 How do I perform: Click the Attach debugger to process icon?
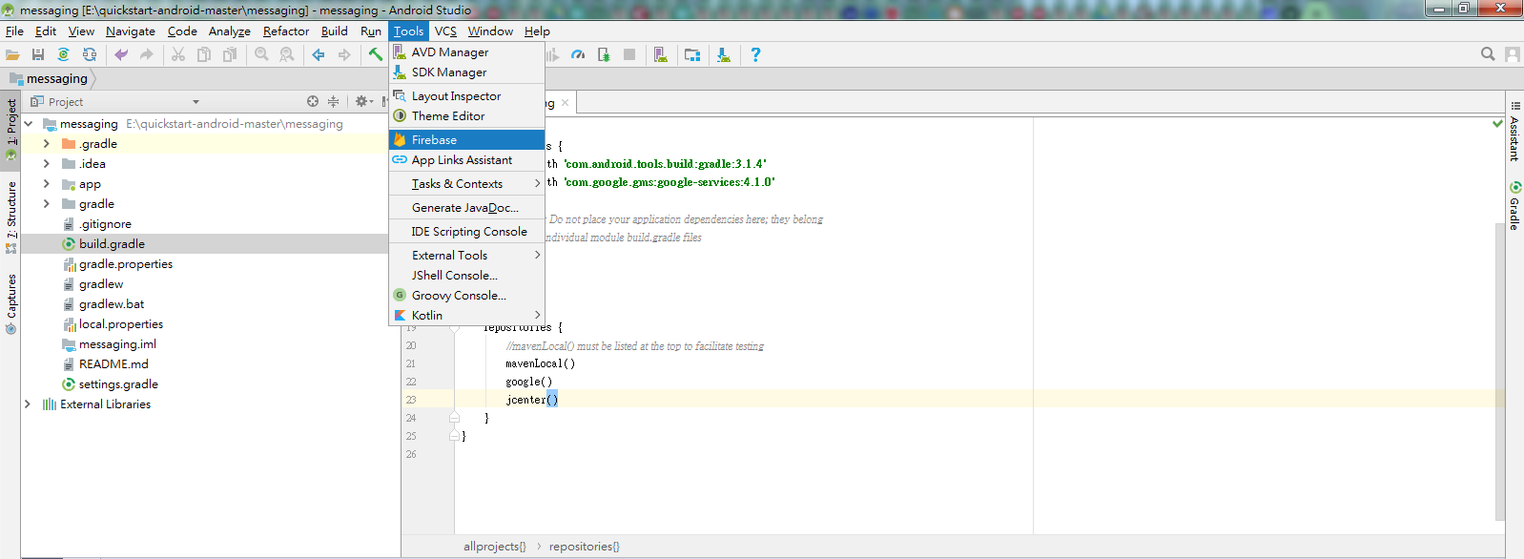click(604, 55)
